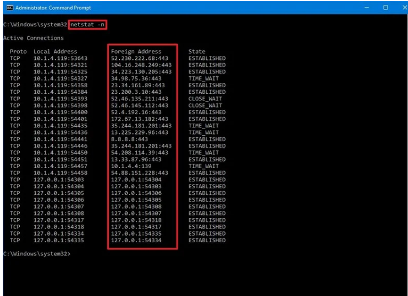
Task: Click foreign address 13.33.87.96:443
Action: pyautogui.click(x=136, y=160)
